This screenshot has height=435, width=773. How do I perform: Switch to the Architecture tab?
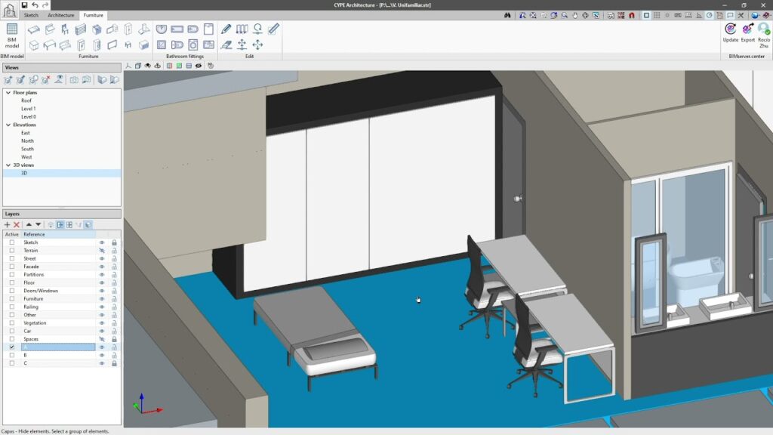pos(60,15)
